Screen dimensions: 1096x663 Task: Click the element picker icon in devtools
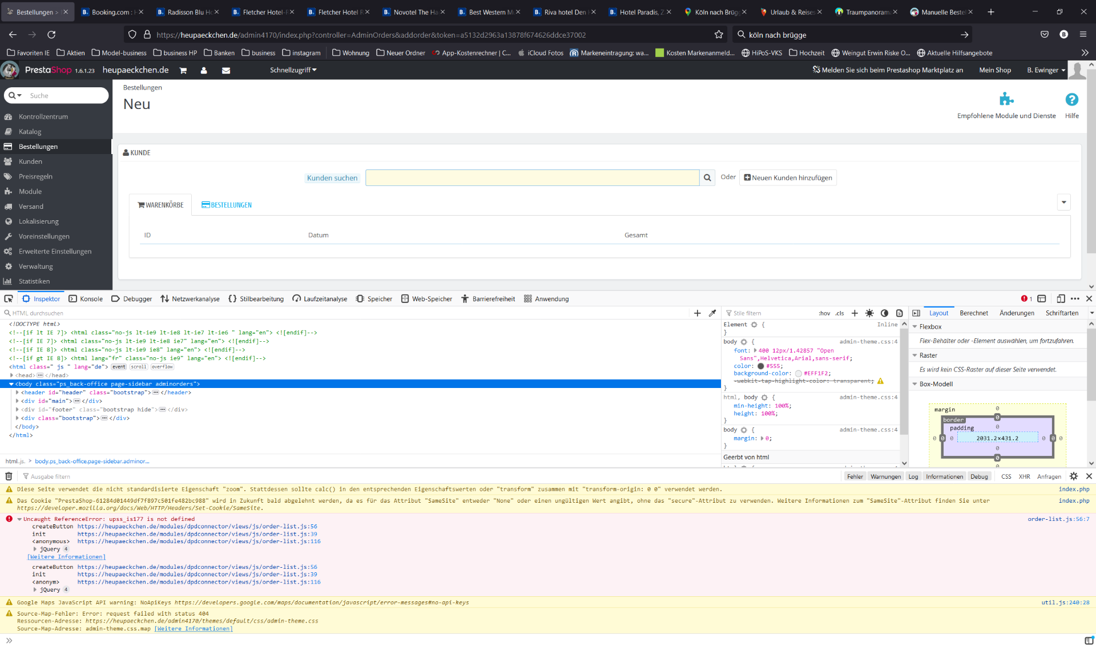coord(9,298)
